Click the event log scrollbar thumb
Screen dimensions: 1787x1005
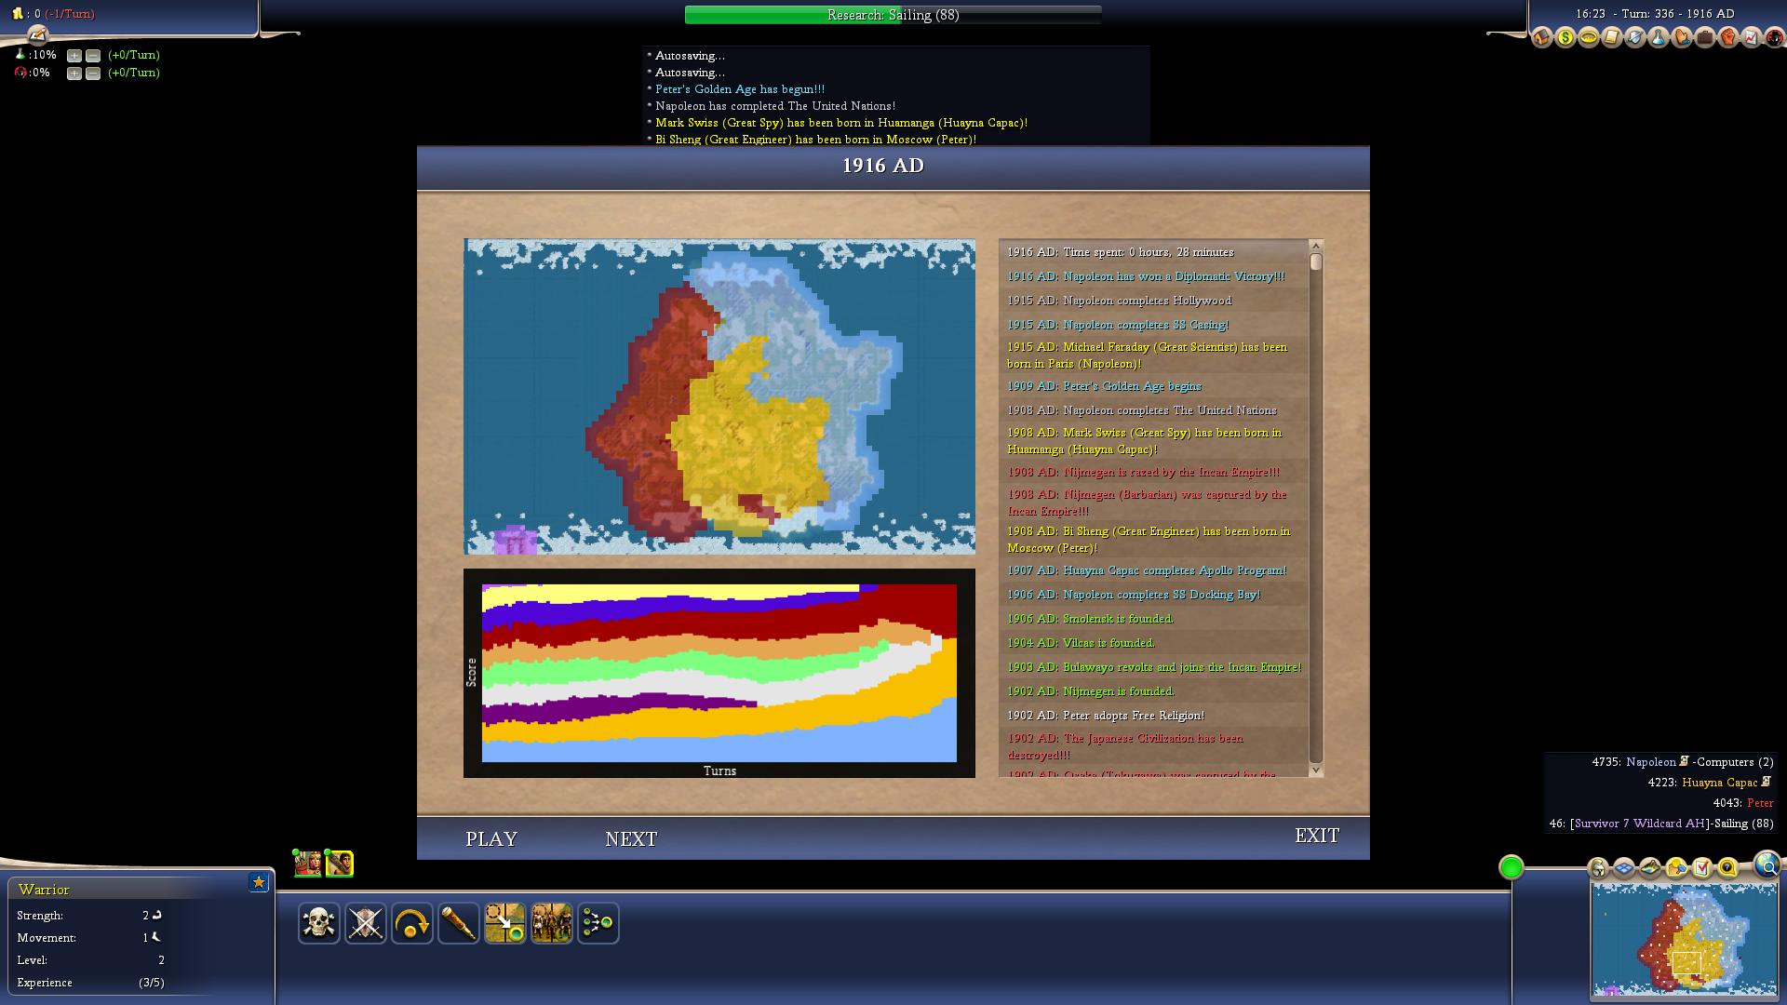click(x=1316, y=262)
